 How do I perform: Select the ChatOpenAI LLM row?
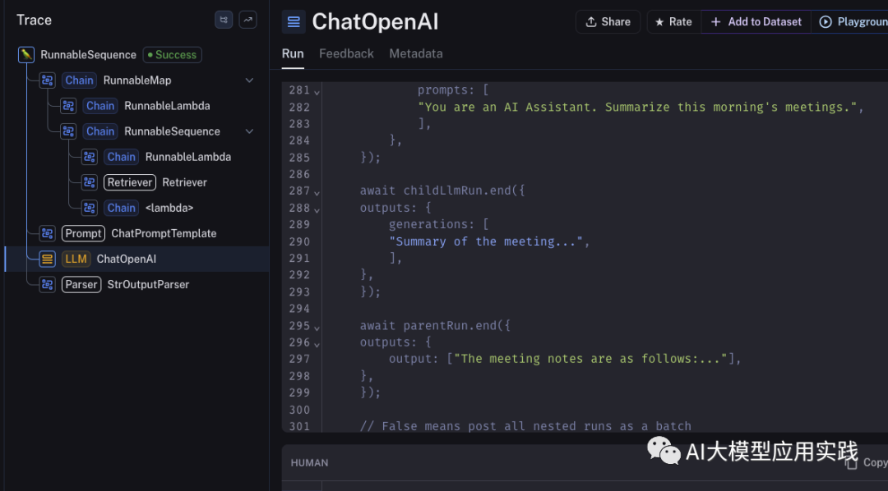tap(136, 259)
